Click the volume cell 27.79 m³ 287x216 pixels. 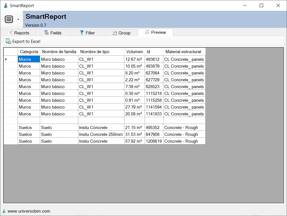[x=134, y=107]
